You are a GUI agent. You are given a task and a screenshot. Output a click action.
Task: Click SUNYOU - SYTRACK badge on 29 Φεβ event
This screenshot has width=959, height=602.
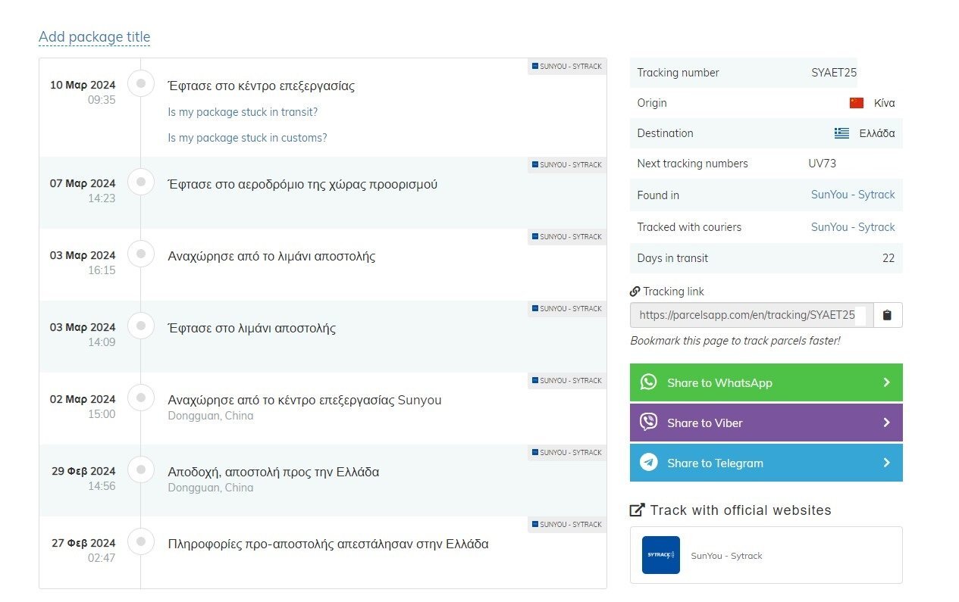point(566,452)
